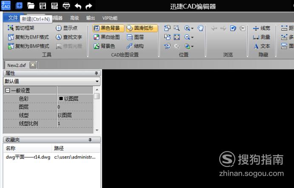The width and height of the screenshot is (294, 188).
Task: Choose 复制为BMP格式 option
Action: point(28,46)
